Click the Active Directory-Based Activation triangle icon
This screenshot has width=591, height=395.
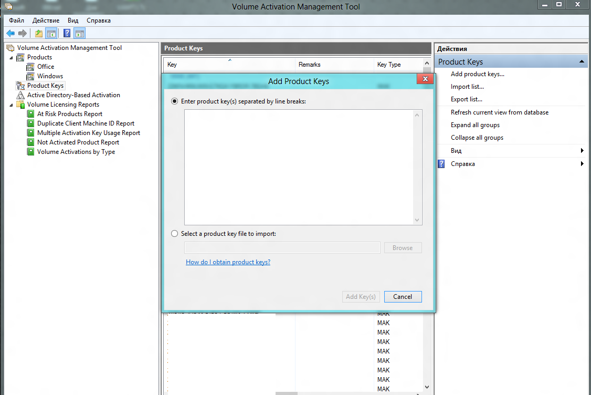[x=20, y=95]
